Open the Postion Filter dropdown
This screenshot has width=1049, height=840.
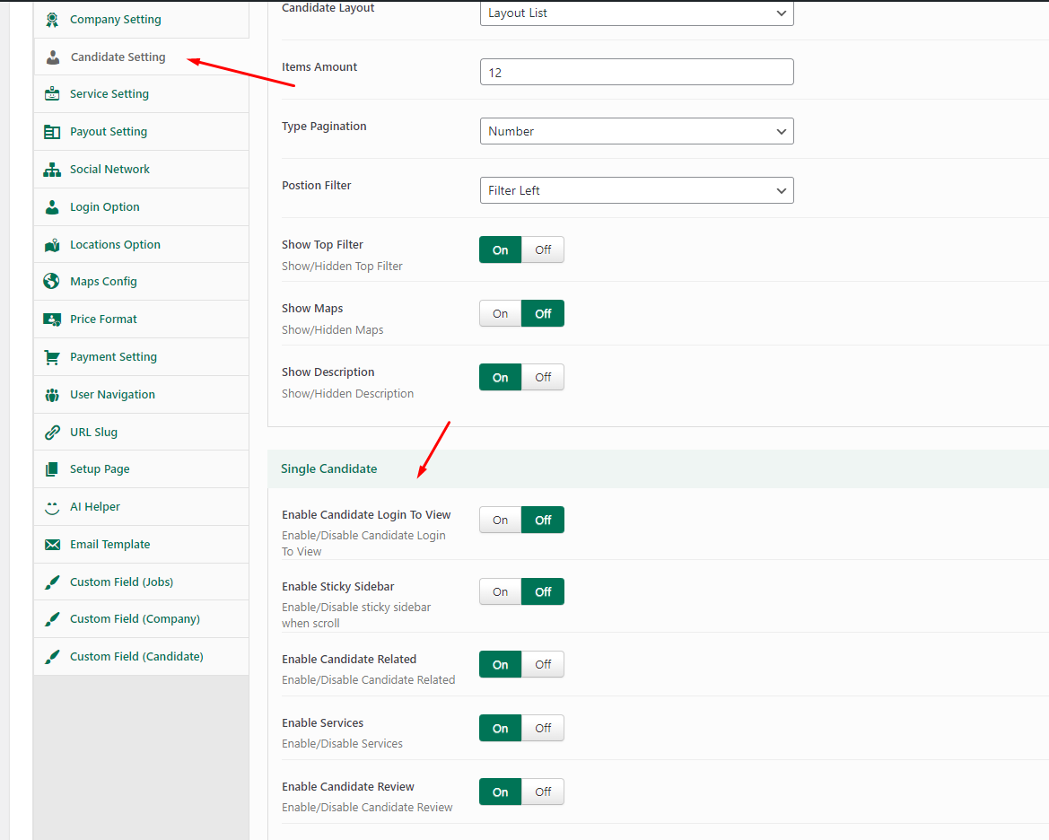pos(636,190)
